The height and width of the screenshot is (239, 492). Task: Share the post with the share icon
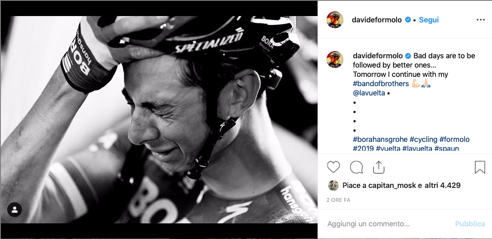tap(379, 167)
